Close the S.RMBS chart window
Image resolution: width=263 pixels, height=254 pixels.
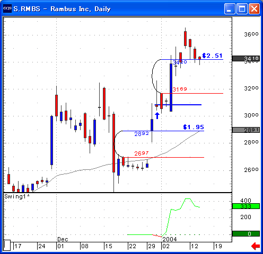254,8
